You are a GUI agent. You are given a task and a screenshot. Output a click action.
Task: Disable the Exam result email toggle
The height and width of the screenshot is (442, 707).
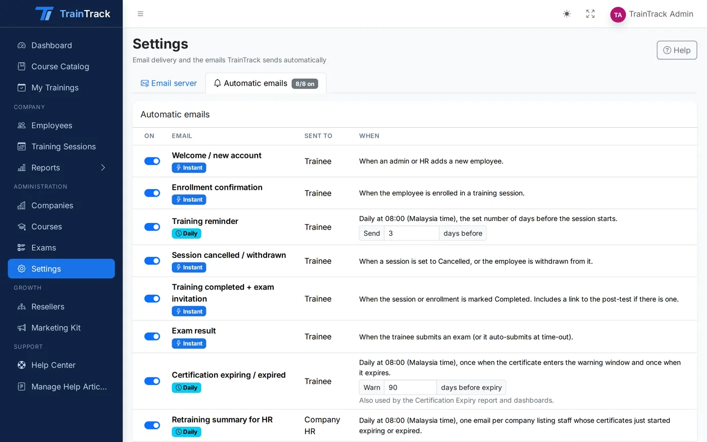[152, 337]
